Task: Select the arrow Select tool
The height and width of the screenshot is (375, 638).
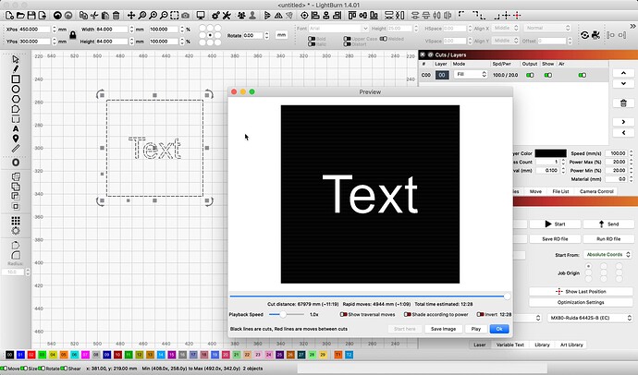Action: coord(16,59)
